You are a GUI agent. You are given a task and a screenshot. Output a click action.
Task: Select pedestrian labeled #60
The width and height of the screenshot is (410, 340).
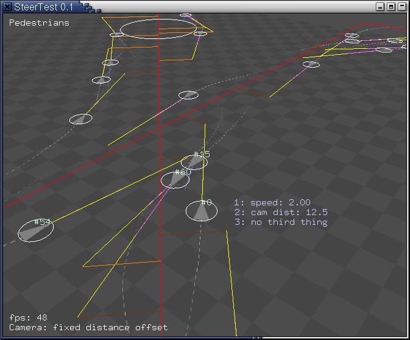click(x=175, y=180)
